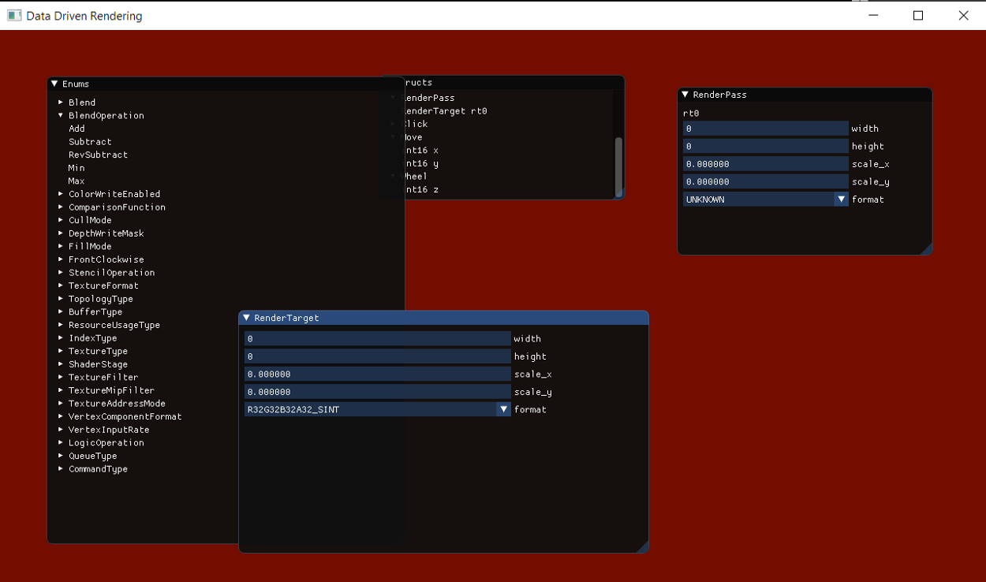Click the Structs panel vertical scrollbar
The height and width of the screenshot is (582, 986).
point(618,166)
